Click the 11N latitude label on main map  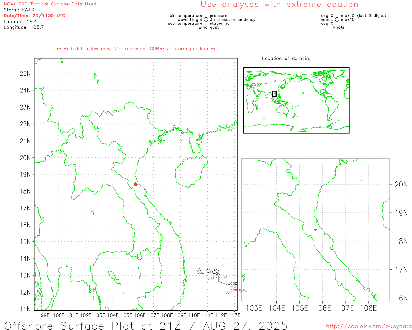coord(25,309)
